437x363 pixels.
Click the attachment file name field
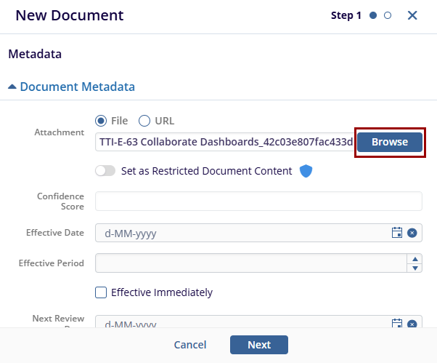(225, 142)
